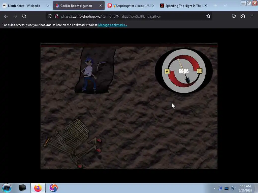
Task: Bookmark this page with the star icon
Action: point(208,16)
